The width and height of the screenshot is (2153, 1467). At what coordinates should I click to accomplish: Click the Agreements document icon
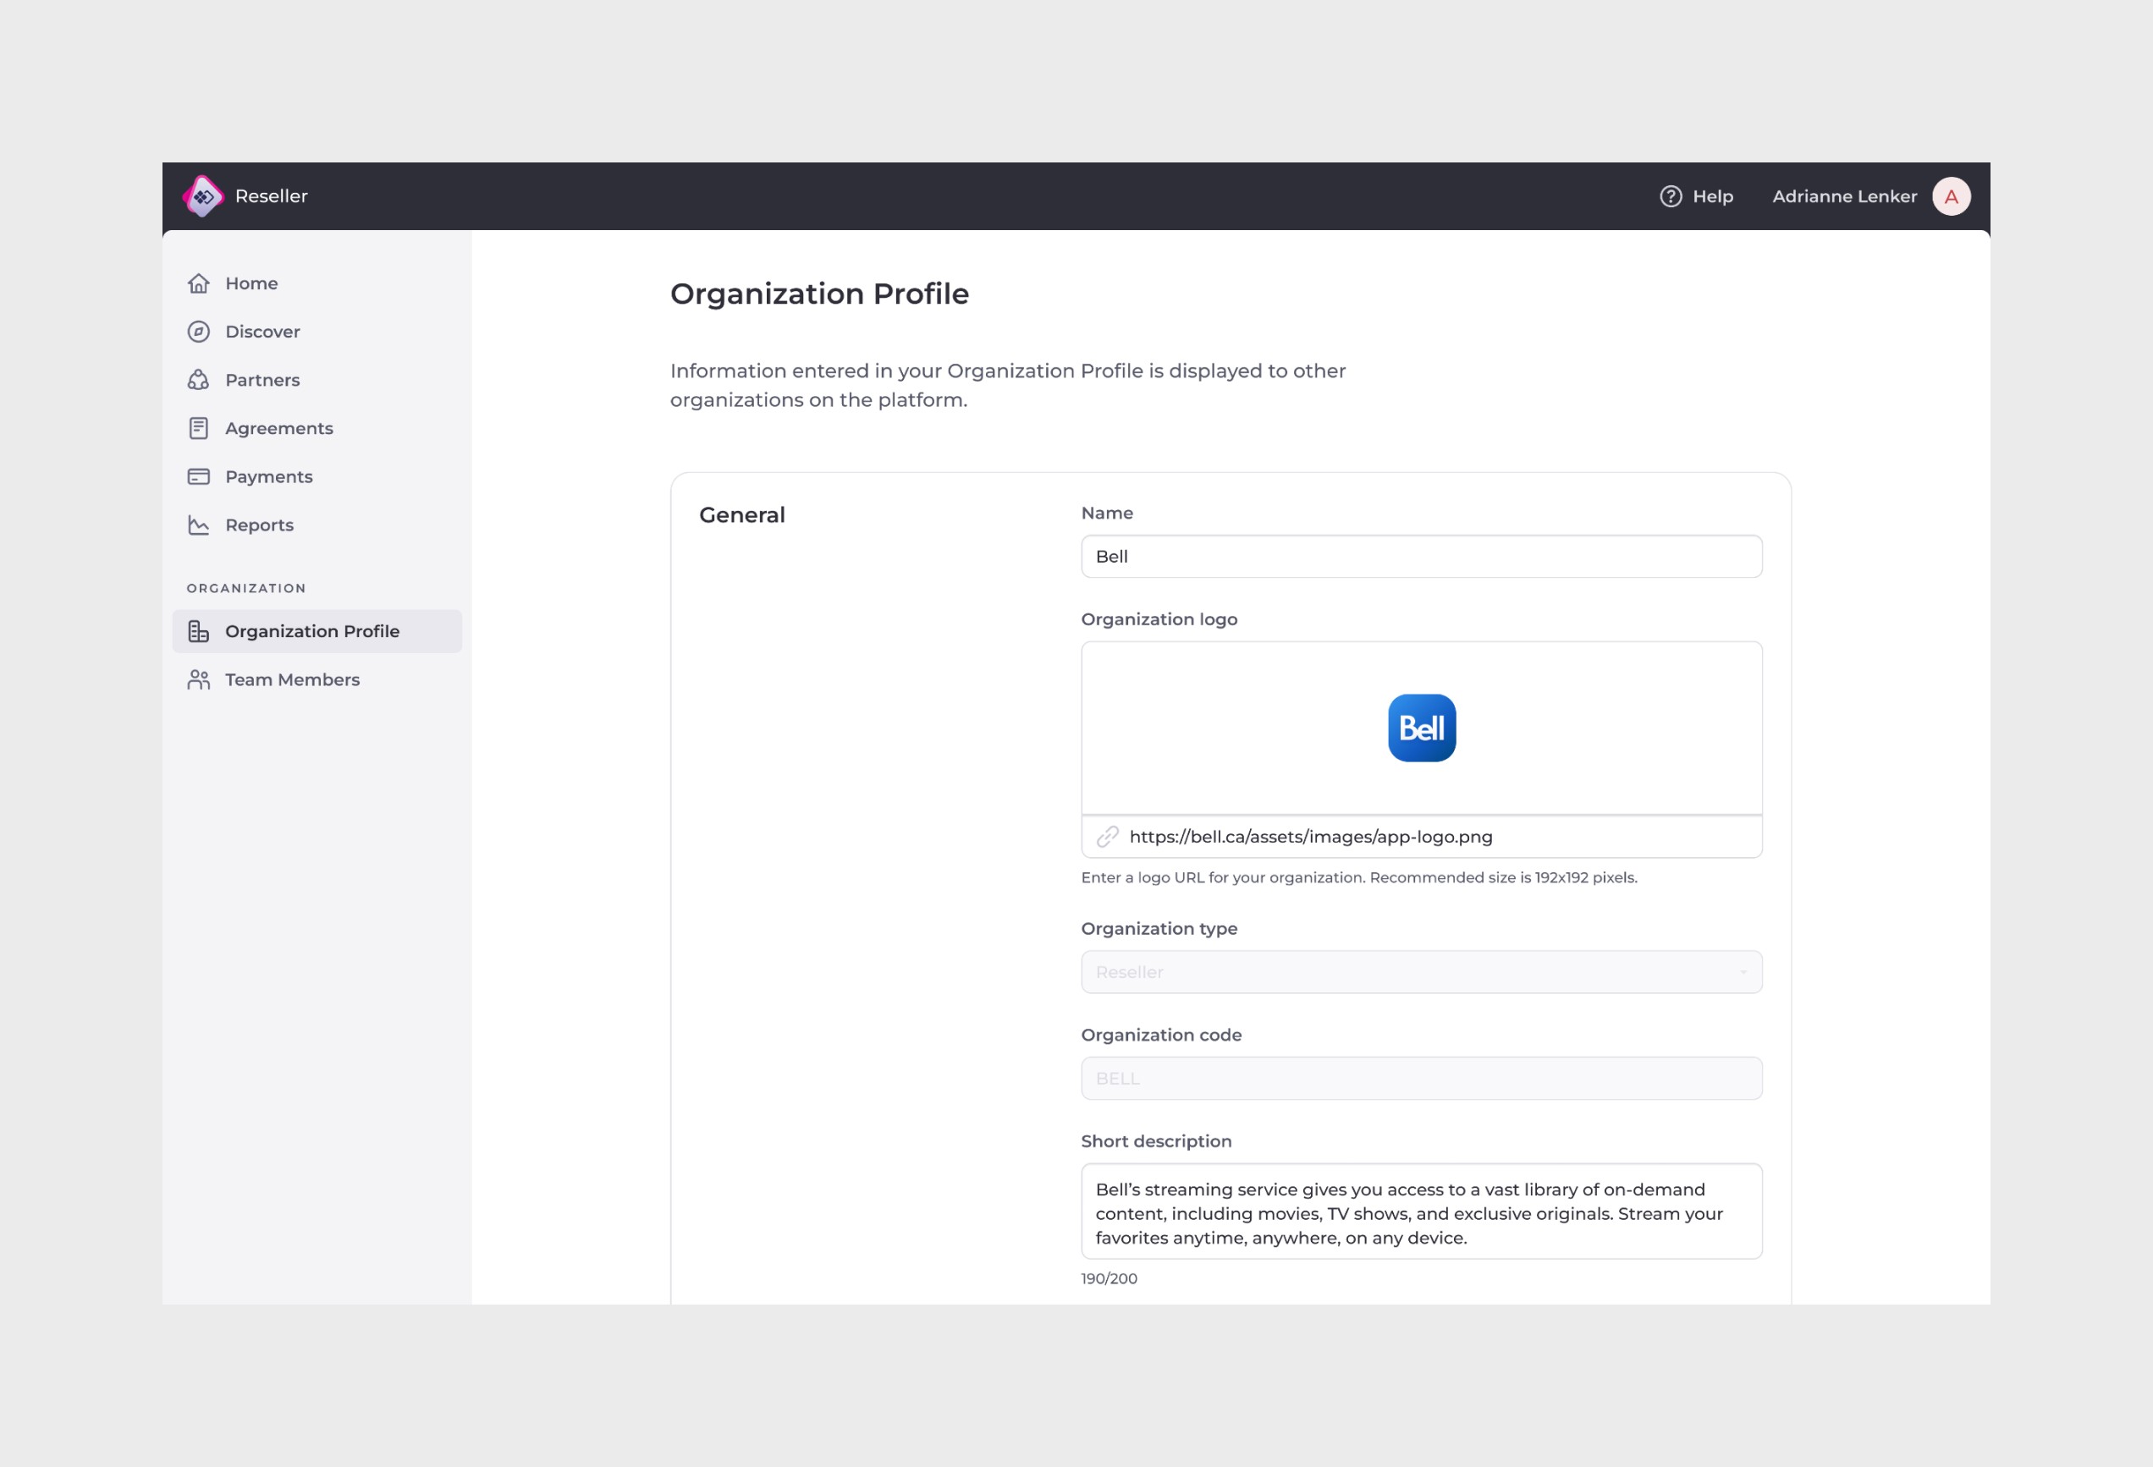(198, 428)
